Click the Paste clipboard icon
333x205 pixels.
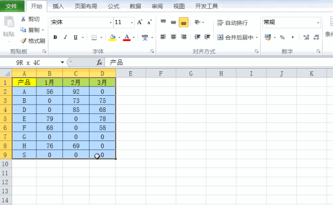click(x=9, y=22)
